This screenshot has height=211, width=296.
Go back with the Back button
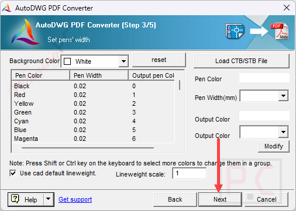tap(175, 199)
